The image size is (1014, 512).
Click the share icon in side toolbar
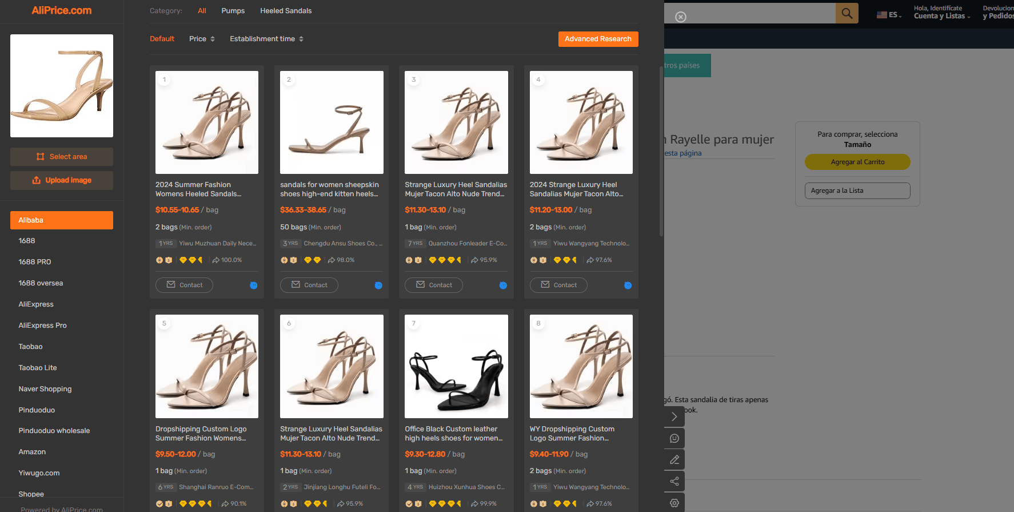(674, 481)
